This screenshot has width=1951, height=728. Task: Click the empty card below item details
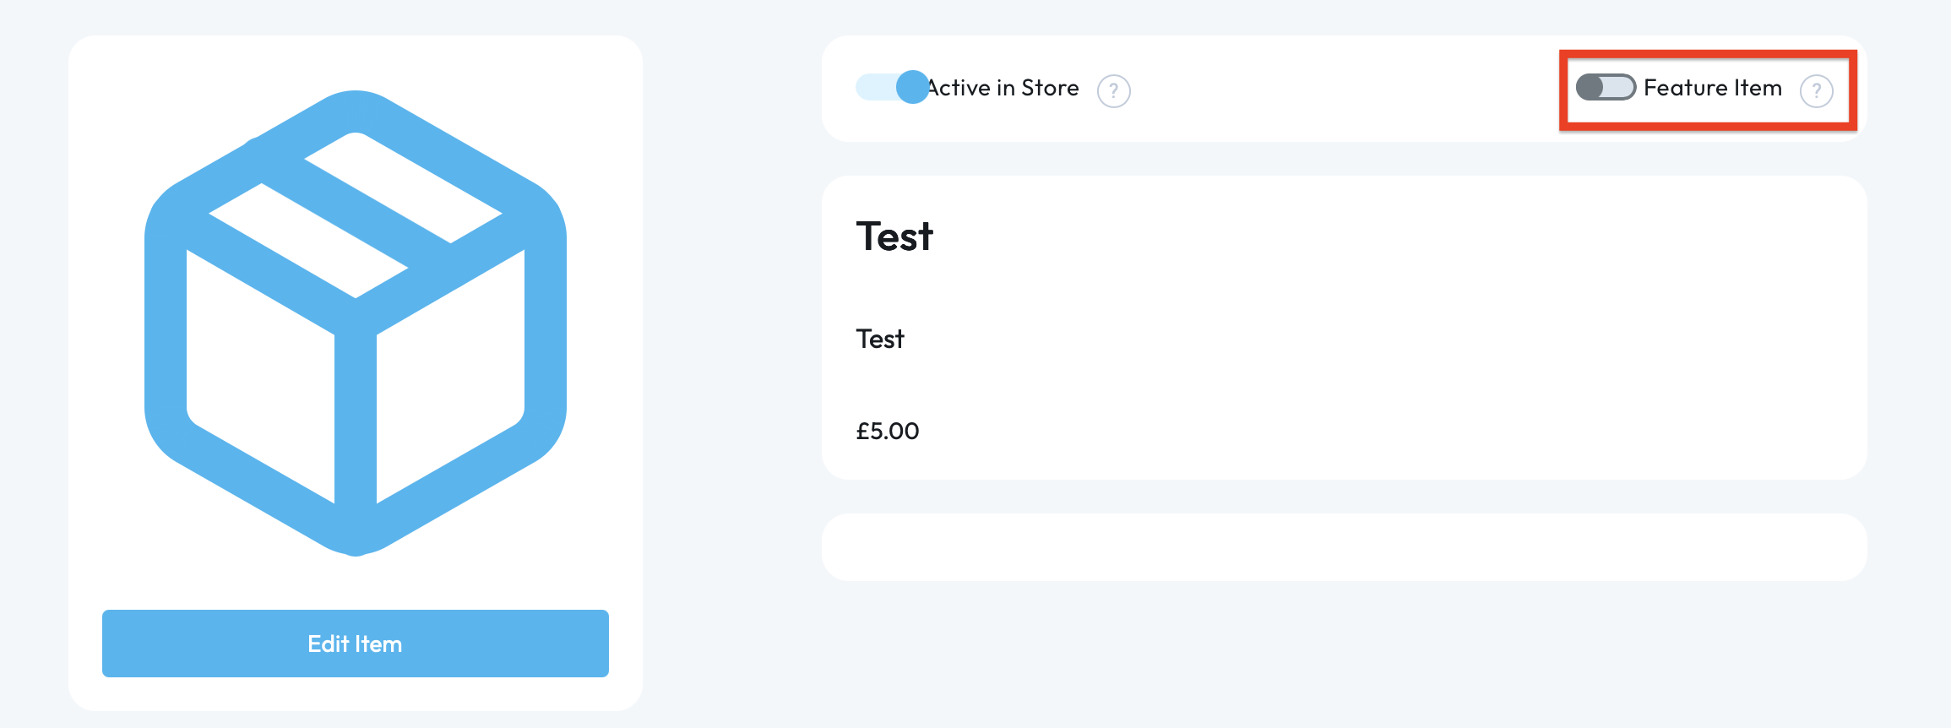[x=1343, y=547]
